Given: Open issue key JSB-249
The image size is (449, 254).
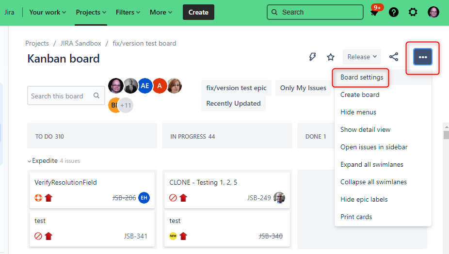Looking at the screenshot, I should tap(259, 198).
